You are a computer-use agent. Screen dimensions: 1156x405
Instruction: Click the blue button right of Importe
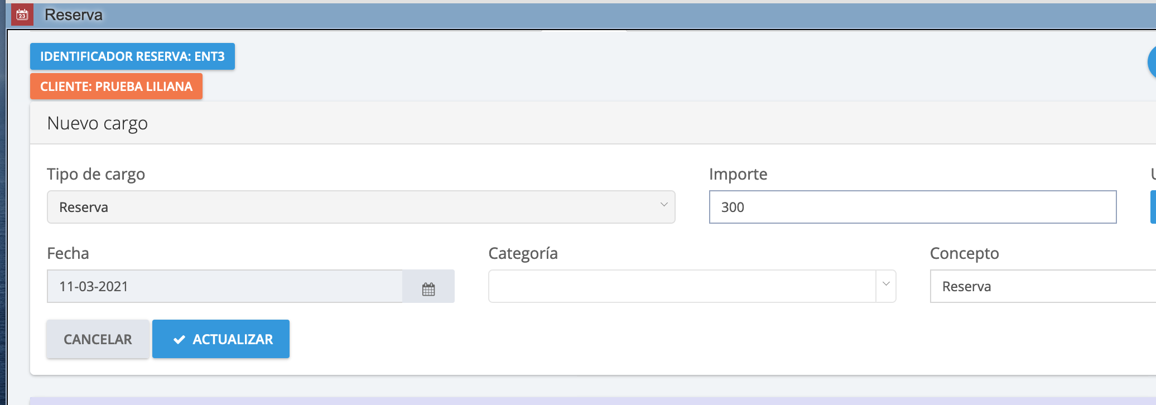pos(1153,207)
